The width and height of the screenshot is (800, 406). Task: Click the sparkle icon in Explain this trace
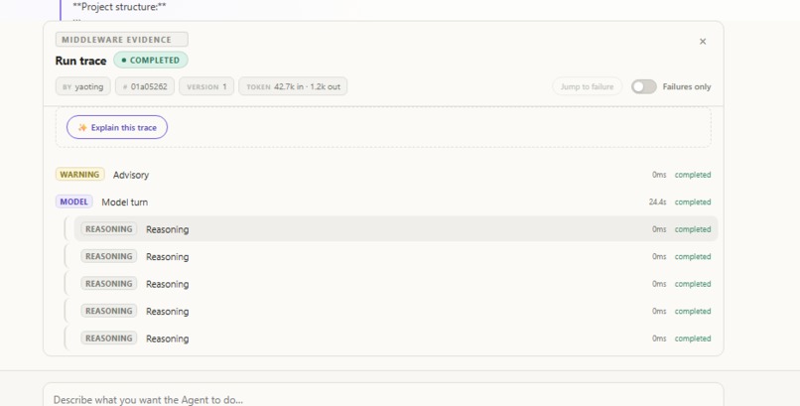click(x=82, y=127)
